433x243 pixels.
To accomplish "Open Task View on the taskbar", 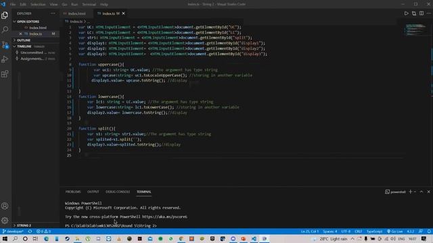I will click(35, 238).
